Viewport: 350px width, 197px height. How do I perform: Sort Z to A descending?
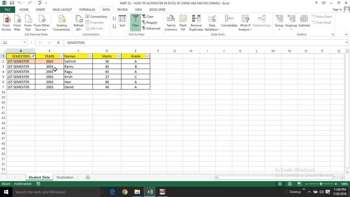[114, 26]
